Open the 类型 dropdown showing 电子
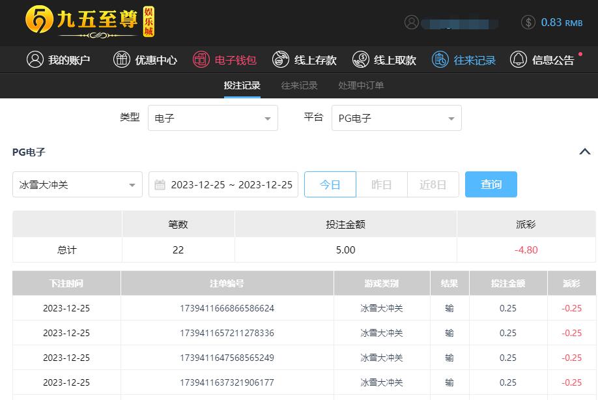The height and width of the screenshot is (400, 598). [213, 118]
